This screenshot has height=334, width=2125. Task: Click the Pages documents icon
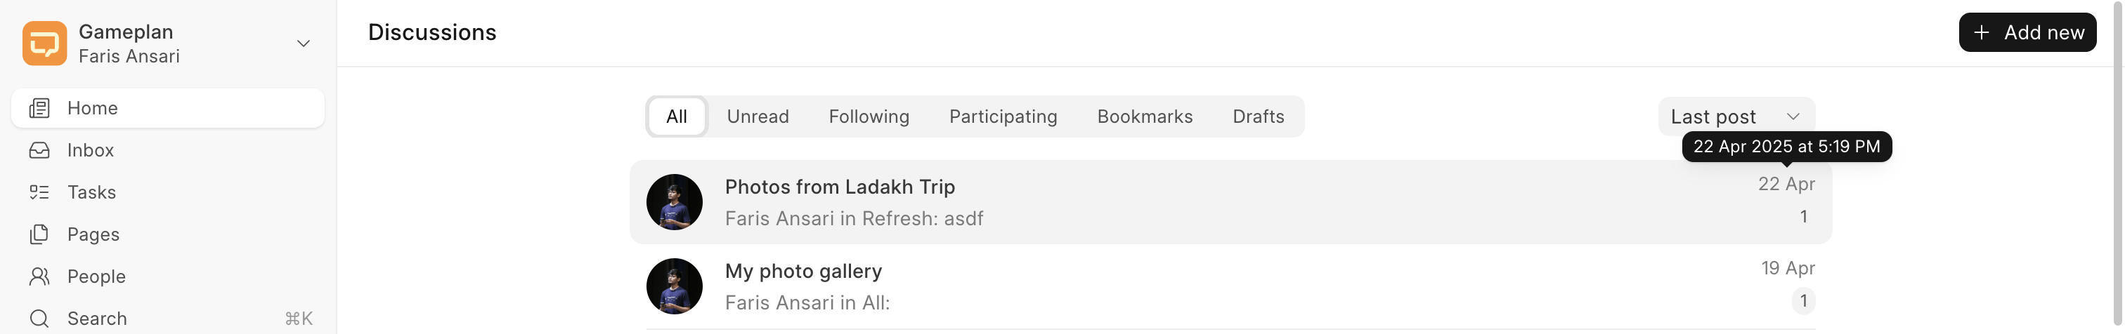pyautogui.click(x=39, y=234)
